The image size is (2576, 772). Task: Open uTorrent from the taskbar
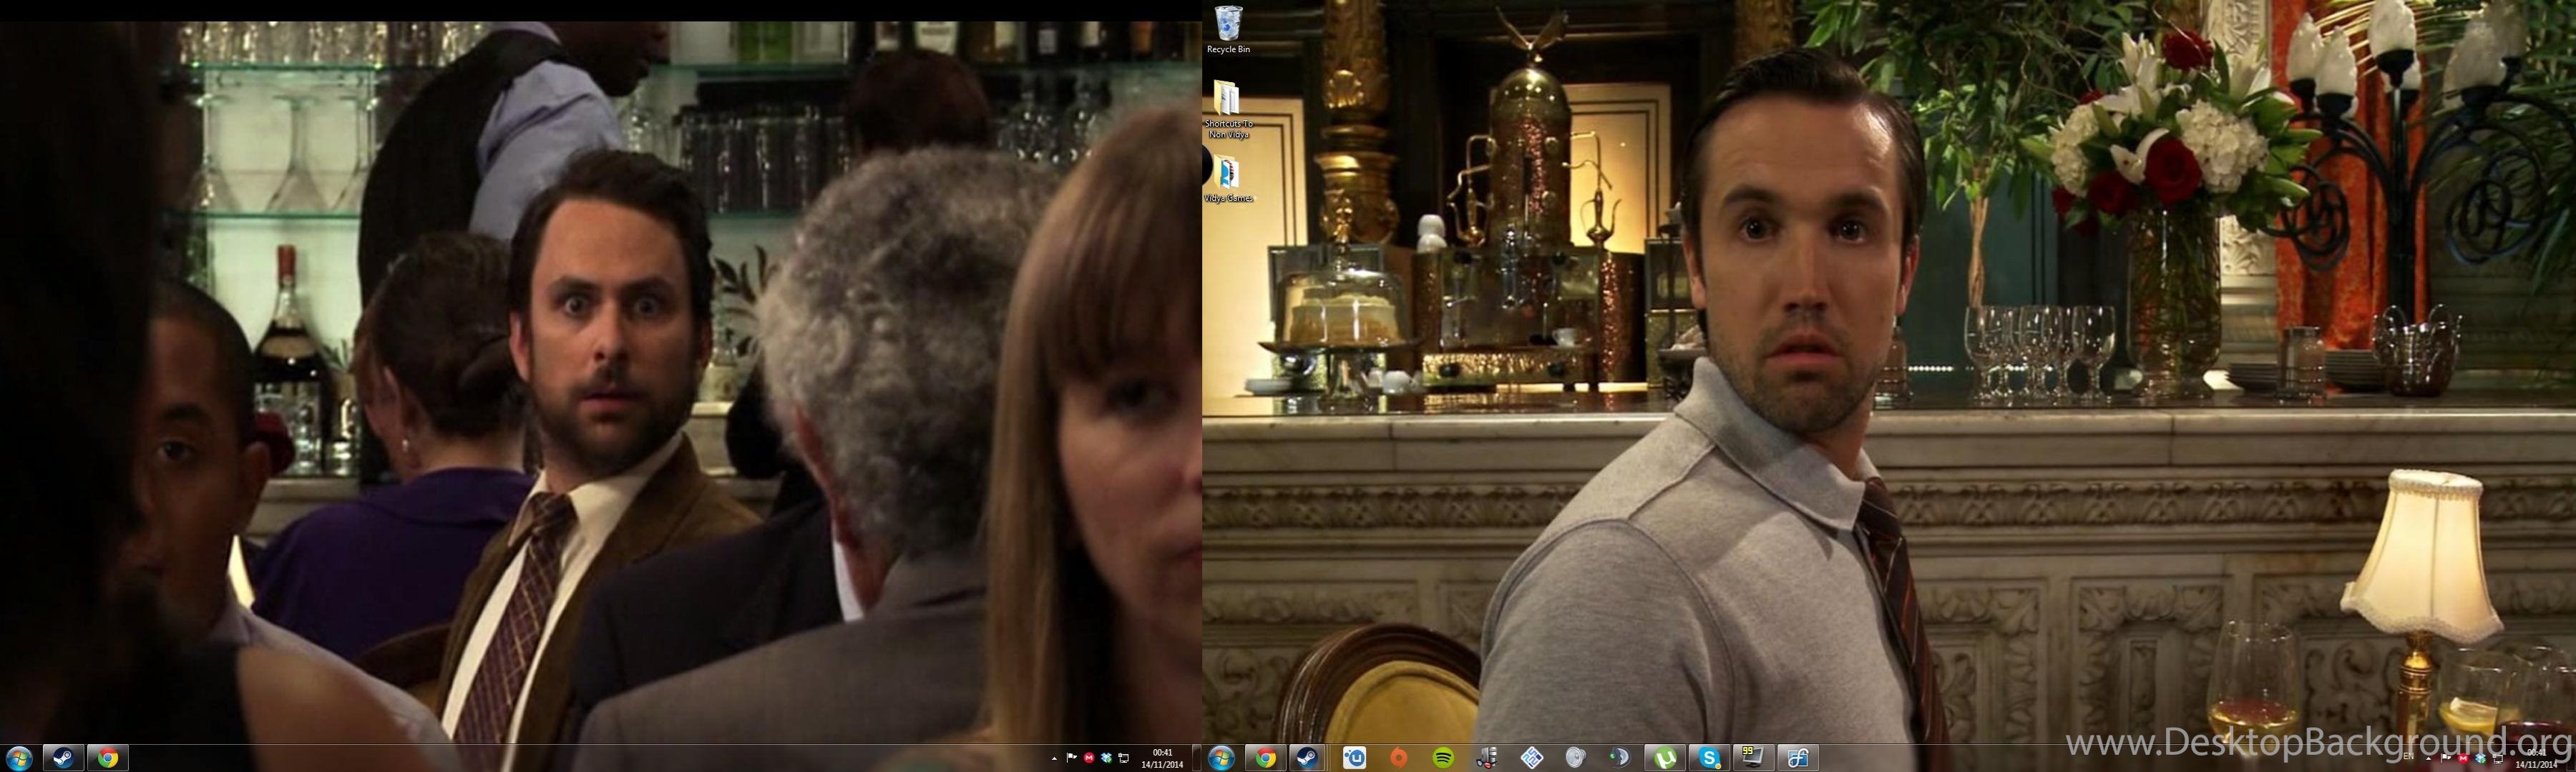[1665, 758]
